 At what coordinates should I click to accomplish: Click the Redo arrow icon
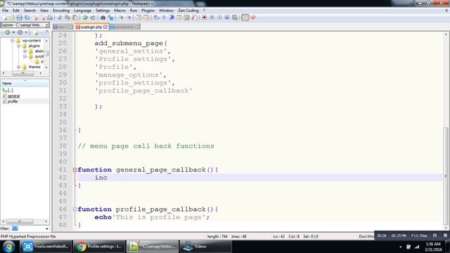coord(93,18)
